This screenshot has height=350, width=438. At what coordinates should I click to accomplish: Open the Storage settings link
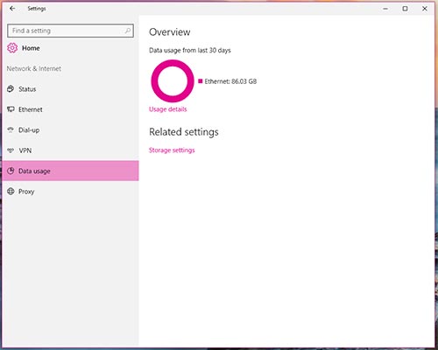(172, 150)
